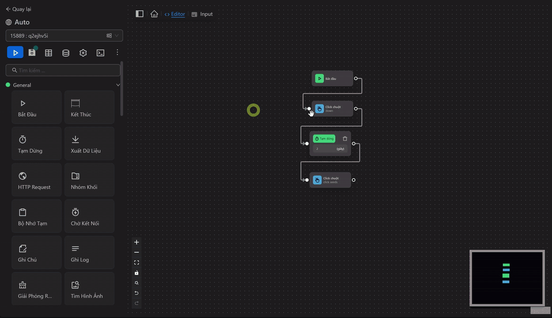Open the database storage icon

click(x=66, y=53)
